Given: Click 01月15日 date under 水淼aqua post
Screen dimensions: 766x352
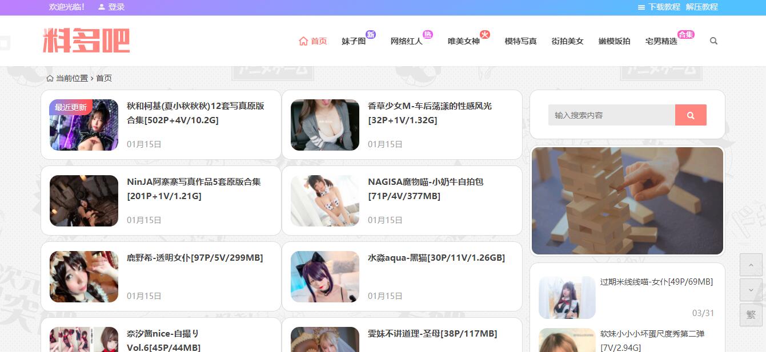Looking at the screenshot, I should [x=385, y=296].
